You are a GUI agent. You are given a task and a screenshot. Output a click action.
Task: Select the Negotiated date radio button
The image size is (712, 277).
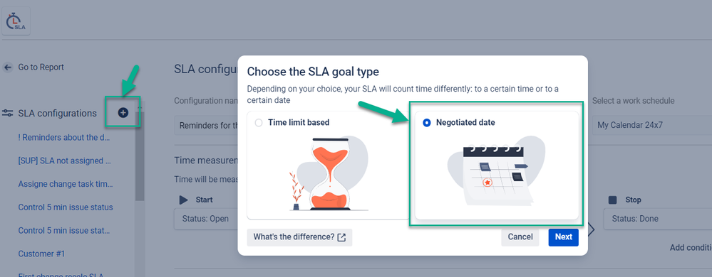pos(426,123)
